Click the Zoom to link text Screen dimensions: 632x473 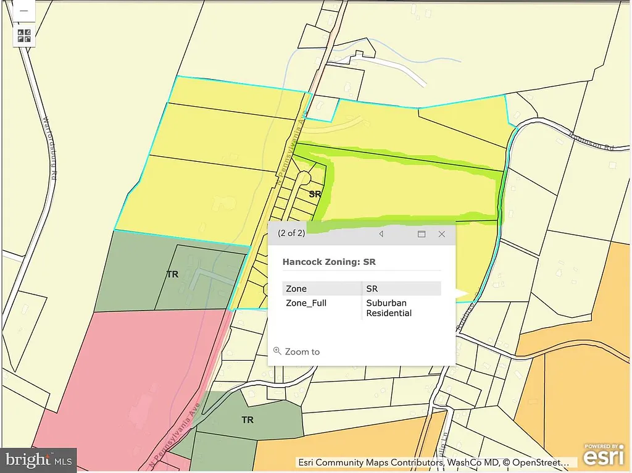(x=302, y=351)
